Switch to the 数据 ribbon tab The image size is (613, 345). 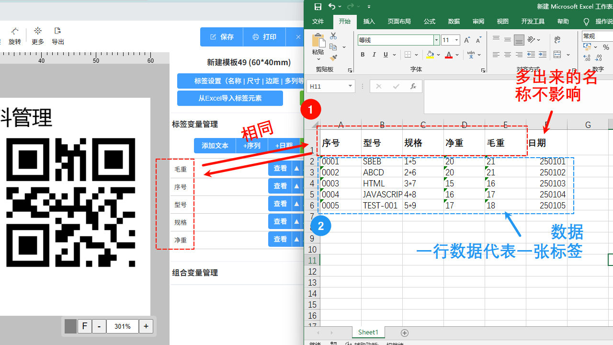coord(454,22)
